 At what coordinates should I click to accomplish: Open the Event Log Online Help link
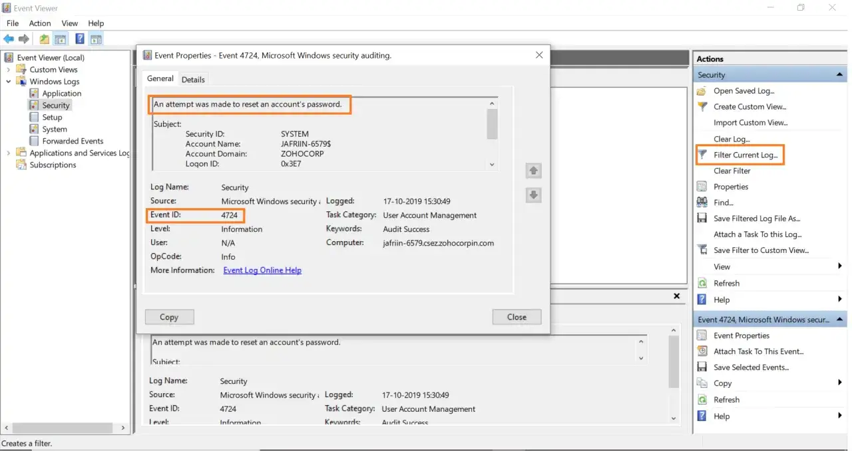point(262,270)
